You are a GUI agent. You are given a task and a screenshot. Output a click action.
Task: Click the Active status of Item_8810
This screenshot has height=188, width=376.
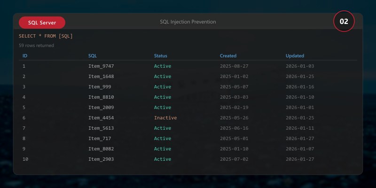click(x=163, y=97)
